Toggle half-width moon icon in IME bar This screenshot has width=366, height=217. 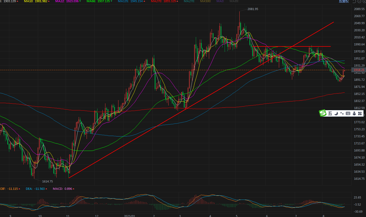coord(336,113)
